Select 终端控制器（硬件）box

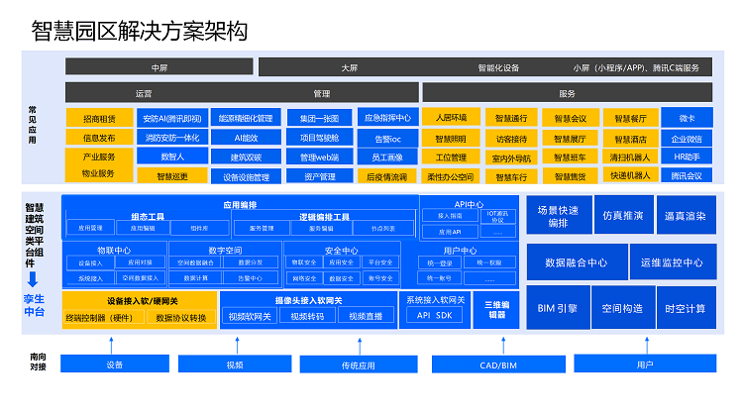click(x=104, y=318)
